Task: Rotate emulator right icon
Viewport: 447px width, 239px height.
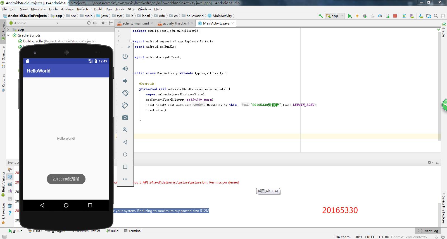Action: (125, 105)
